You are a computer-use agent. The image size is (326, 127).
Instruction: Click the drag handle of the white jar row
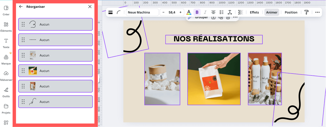coord(23,55)
